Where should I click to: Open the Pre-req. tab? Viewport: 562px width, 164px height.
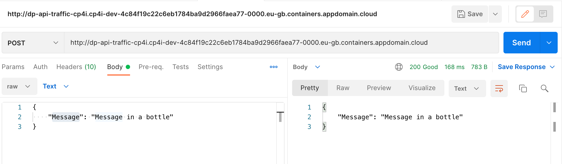pyautogui.click(x=151, y=67)
